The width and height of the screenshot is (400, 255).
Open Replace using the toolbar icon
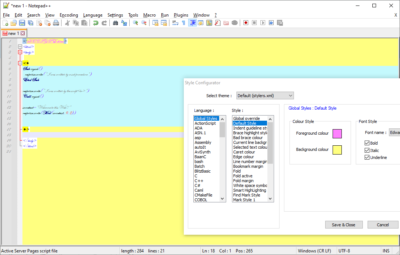124,23
